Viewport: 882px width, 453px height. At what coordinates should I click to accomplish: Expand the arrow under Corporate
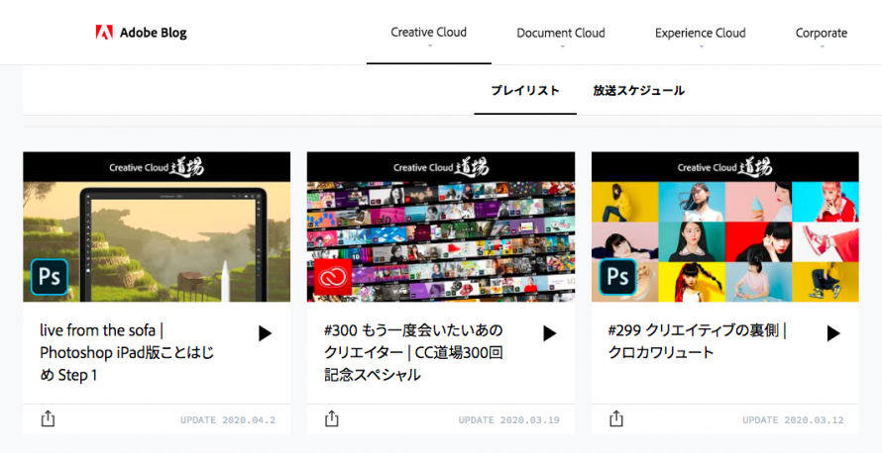[822, 46]
